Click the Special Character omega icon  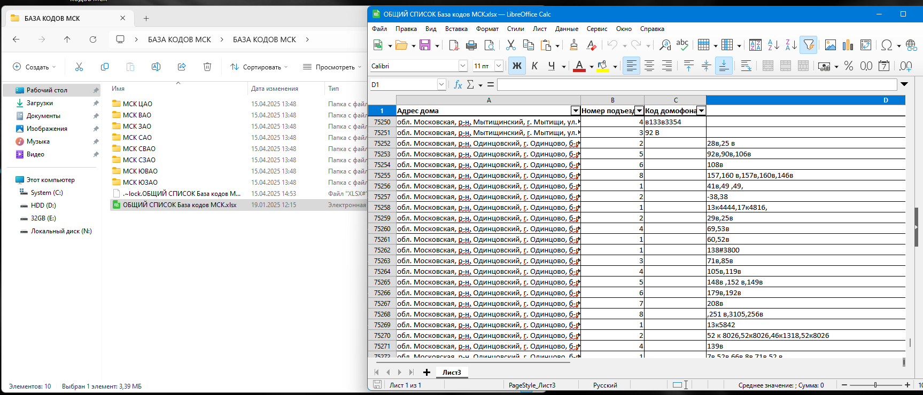pyautogui.click(x=887, y=45)
